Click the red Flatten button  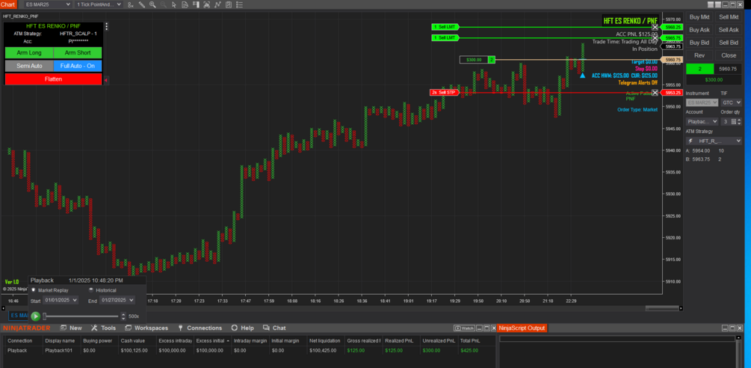point(53,79)
